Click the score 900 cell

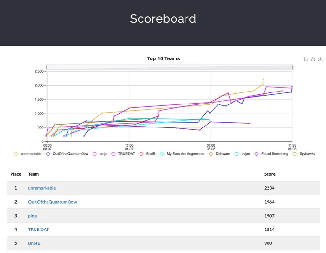[x=268, y=243]
